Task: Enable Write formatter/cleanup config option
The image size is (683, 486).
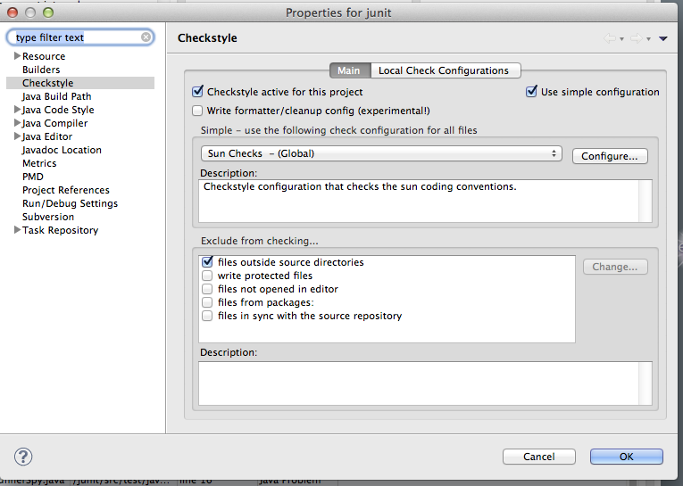Action: 198,111
